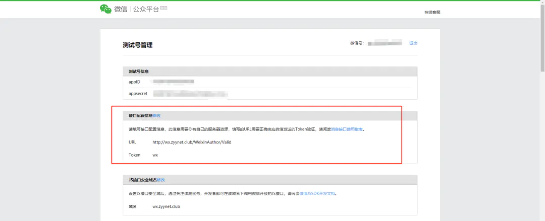Click the appID label
This screenshot has height=221, width=545.
click(x=134, y=82)
